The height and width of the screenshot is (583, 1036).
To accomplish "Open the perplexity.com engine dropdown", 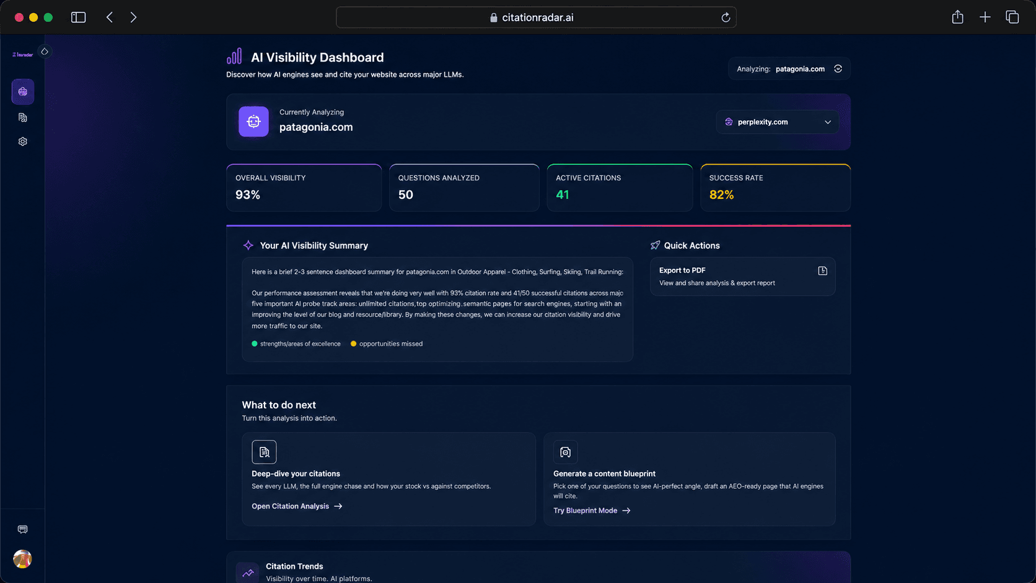I will 777,122.
